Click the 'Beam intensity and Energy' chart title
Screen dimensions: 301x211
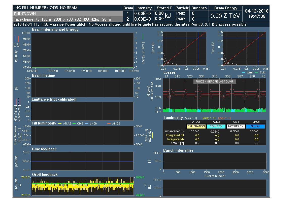[55, 29]
